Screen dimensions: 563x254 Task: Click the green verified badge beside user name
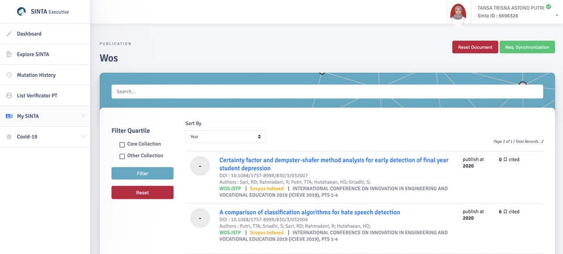point(548,6)
